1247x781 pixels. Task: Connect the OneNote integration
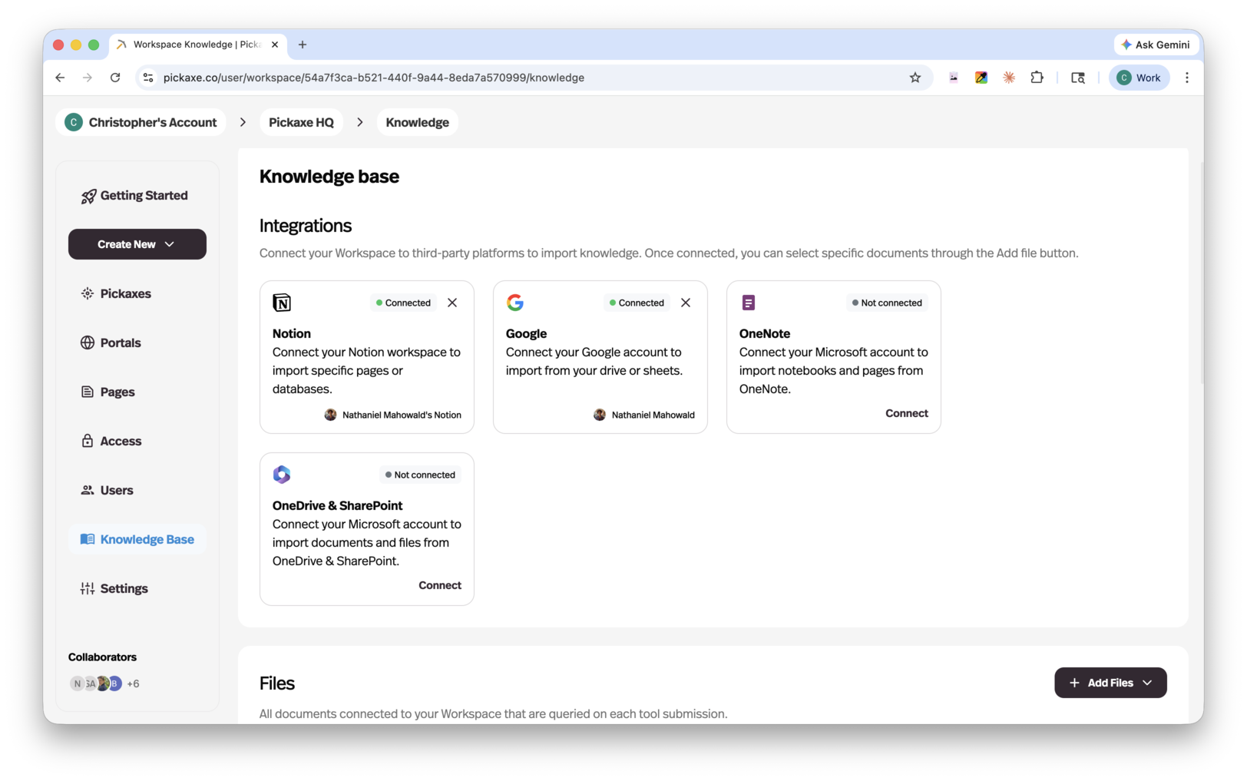pyautogui.click(x=906, y=412)
